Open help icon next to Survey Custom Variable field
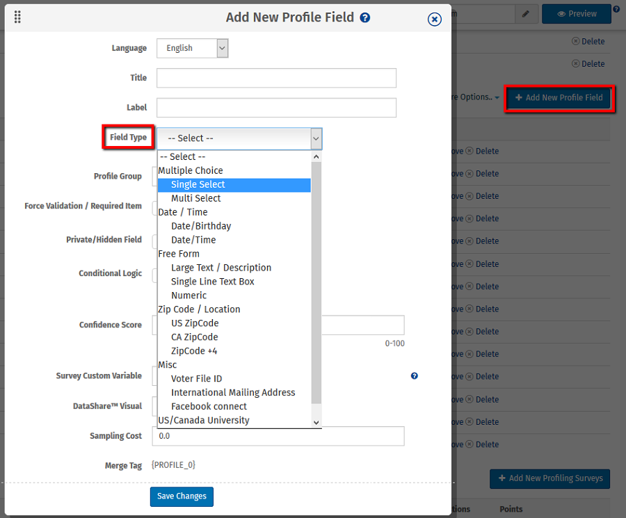 (415, 375)
